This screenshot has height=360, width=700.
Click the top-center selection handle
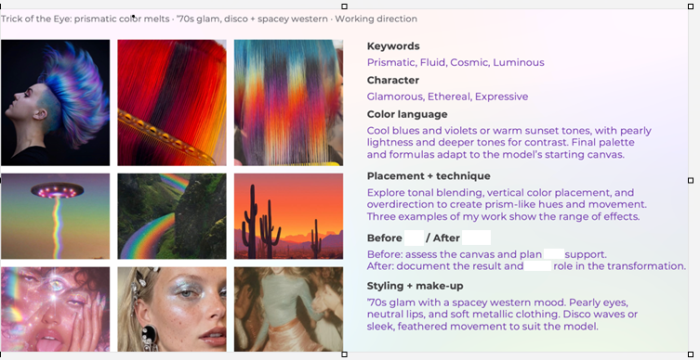click(x=344, y=6)
